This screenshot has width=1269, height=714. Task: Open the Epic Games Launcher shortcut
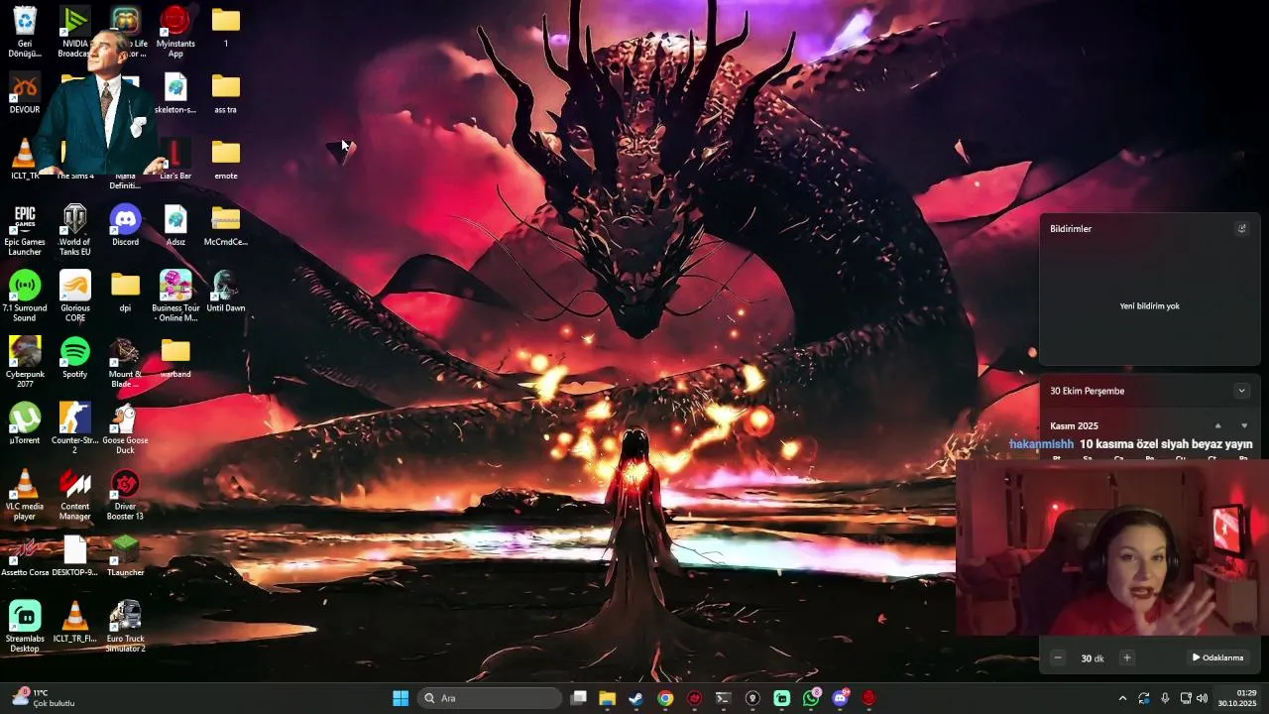click(25, 230)
